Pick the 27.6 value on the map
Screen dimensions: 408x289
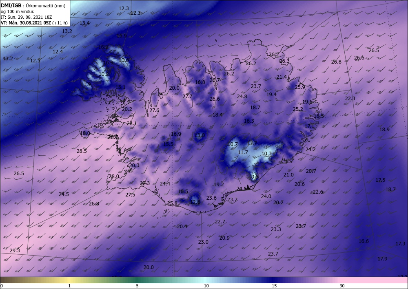pos(154,110)
